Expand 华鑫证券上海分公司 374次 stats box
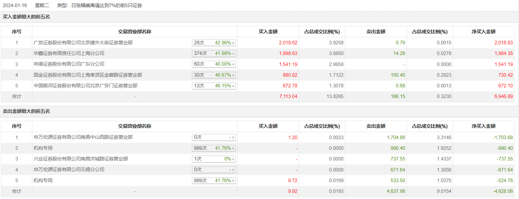This screenshot has height=199, width=519. click(x=214, y=53)
